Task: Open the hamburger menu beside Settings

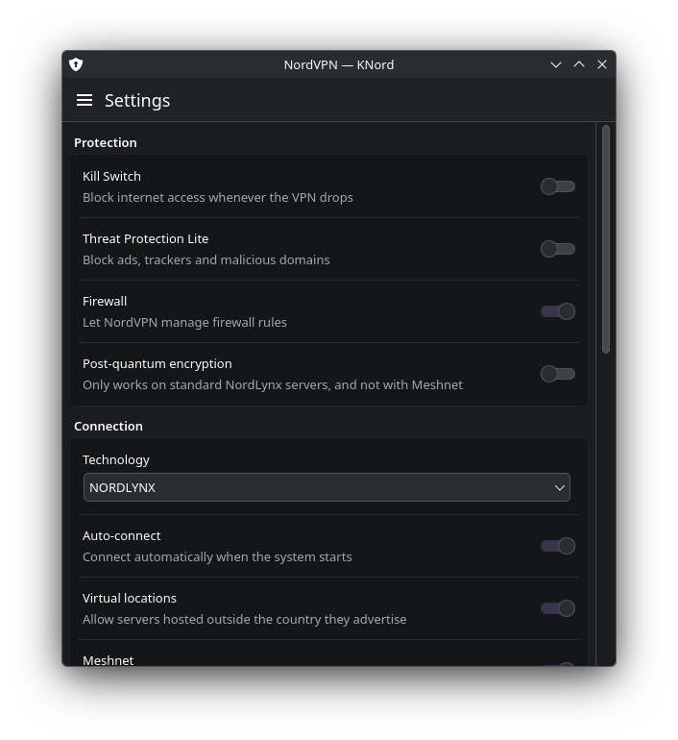Action: click(x=85, y=100)
